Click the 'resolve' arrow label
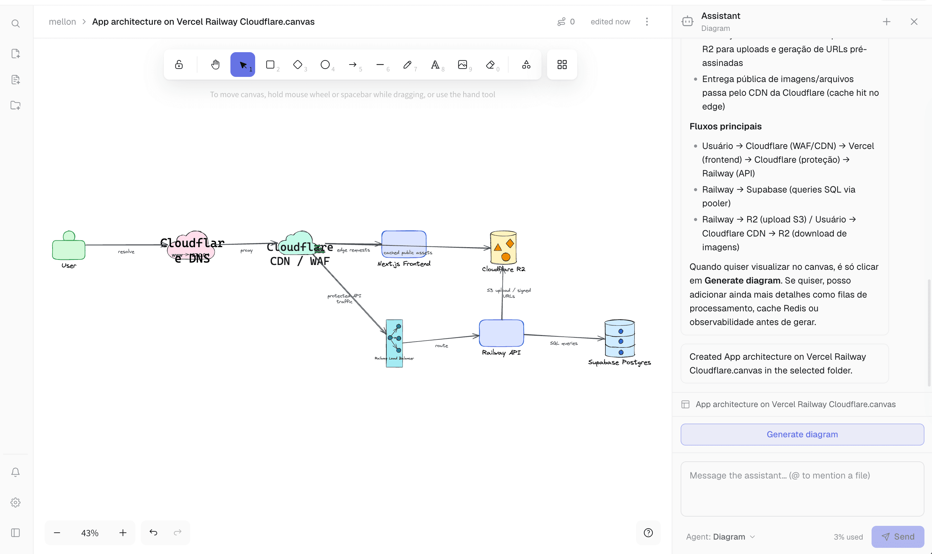932x554 pixels. pyautogui.click(x=126, y=252)
